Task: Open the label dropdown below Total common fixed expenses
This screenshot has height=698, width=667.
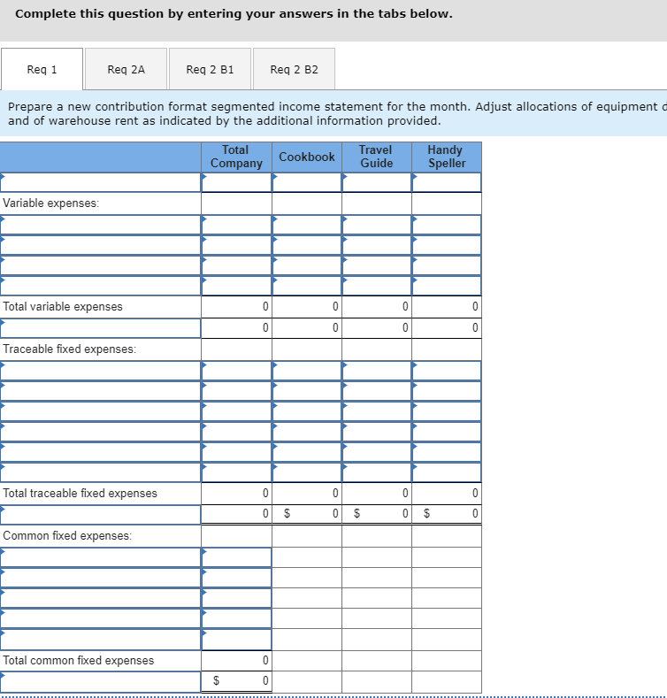Action: tap(101, 681)
